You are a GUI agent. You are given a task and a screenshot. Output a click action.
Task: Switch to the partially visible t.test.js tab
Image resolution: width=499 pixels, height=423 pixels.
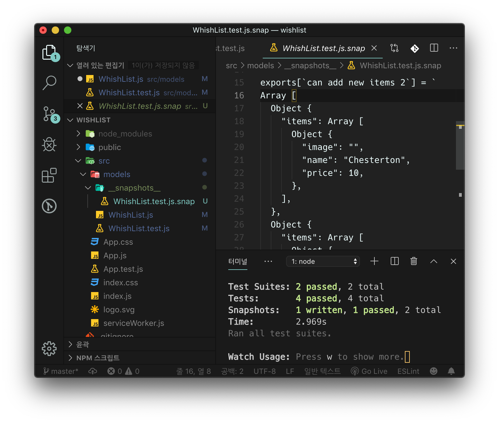point(230,48)
